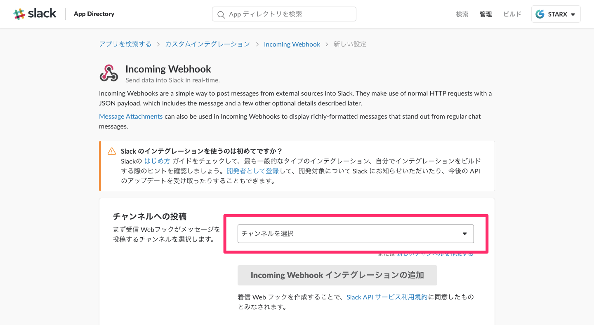Open the 管理 menu item
Viewport: 594px width, 325px height.
[486, 14]
